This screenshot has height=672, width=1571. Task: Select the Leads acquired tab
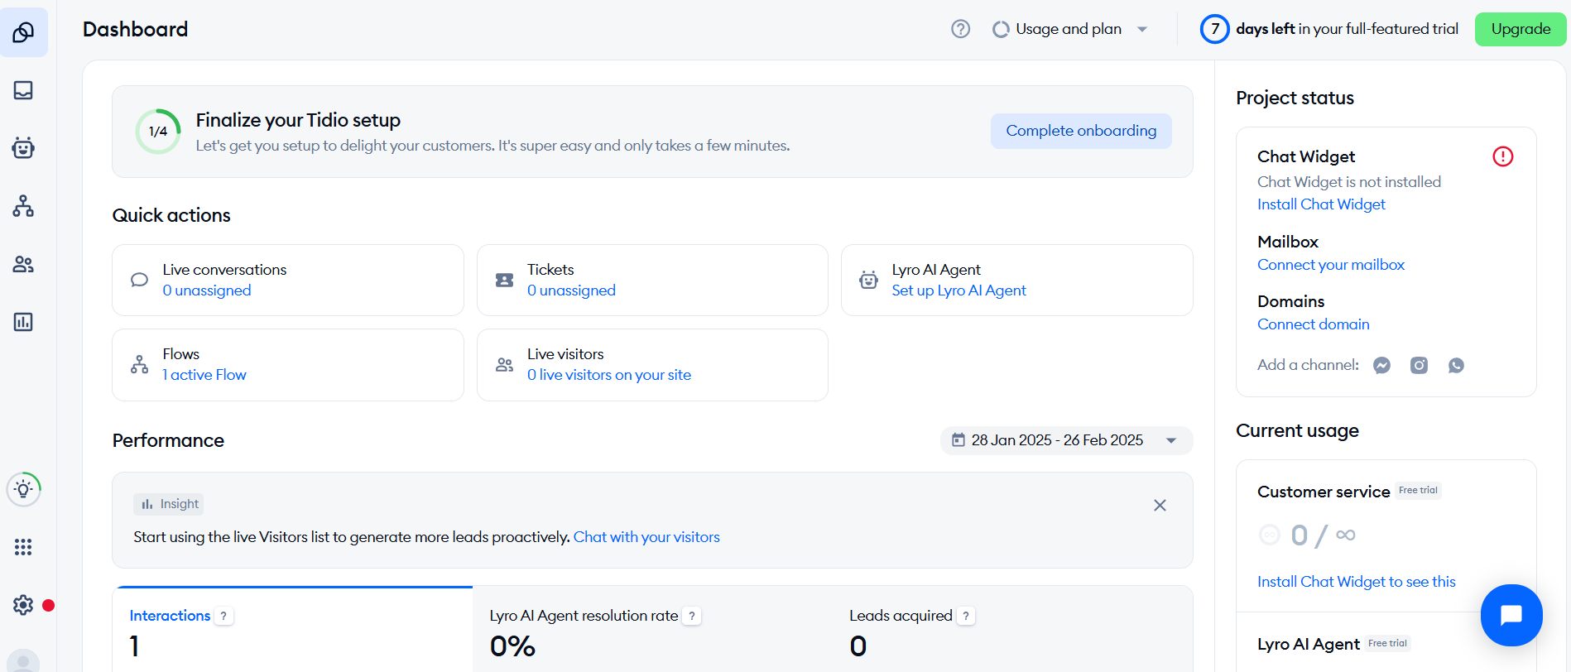[1012, 630]
